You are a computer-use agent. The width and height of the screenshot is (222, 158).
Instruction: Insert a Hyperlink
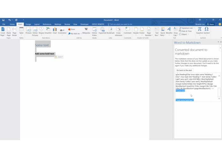102,30
